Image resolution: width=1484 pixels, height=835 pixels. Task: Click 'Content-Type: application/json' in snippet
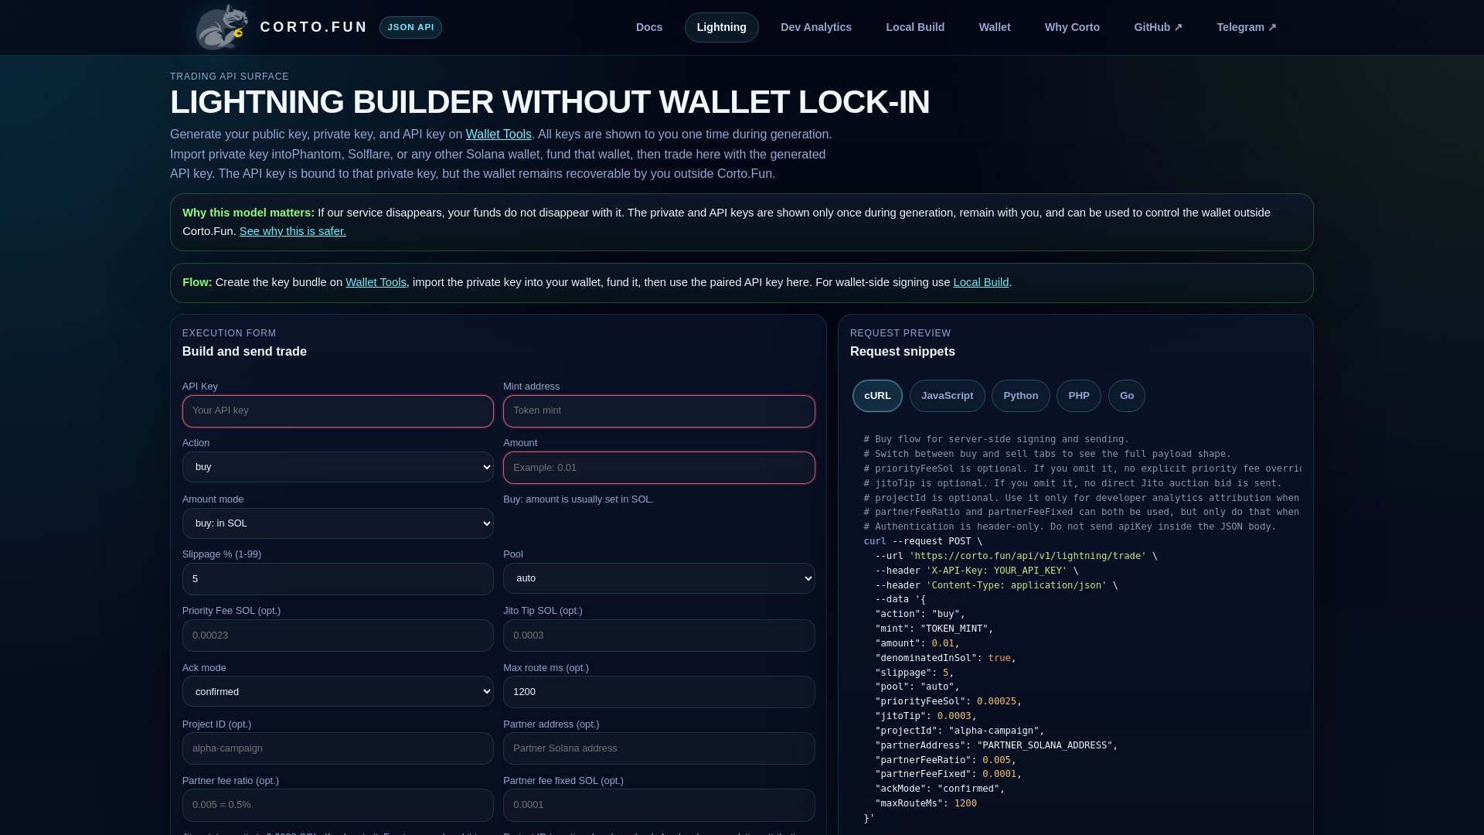(x=1016, y=585)
